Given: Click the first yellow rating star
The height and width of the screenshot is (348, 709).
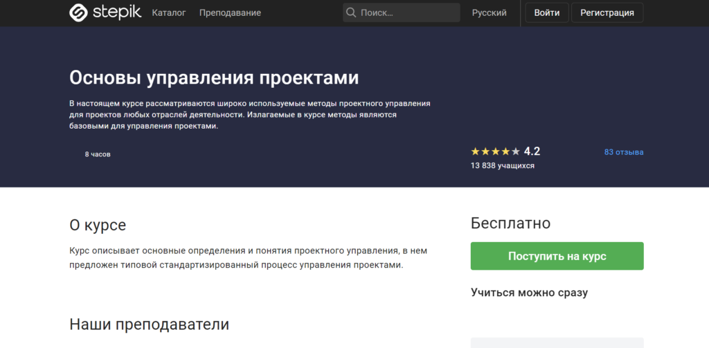Looking at the screenshot, I should click(x=475, y=152).
